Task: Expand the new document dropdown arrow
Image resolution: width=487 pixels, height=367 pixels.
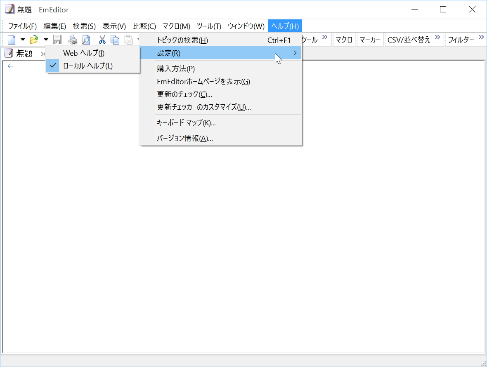Action: pyautogui.click(x=22, y=39)
